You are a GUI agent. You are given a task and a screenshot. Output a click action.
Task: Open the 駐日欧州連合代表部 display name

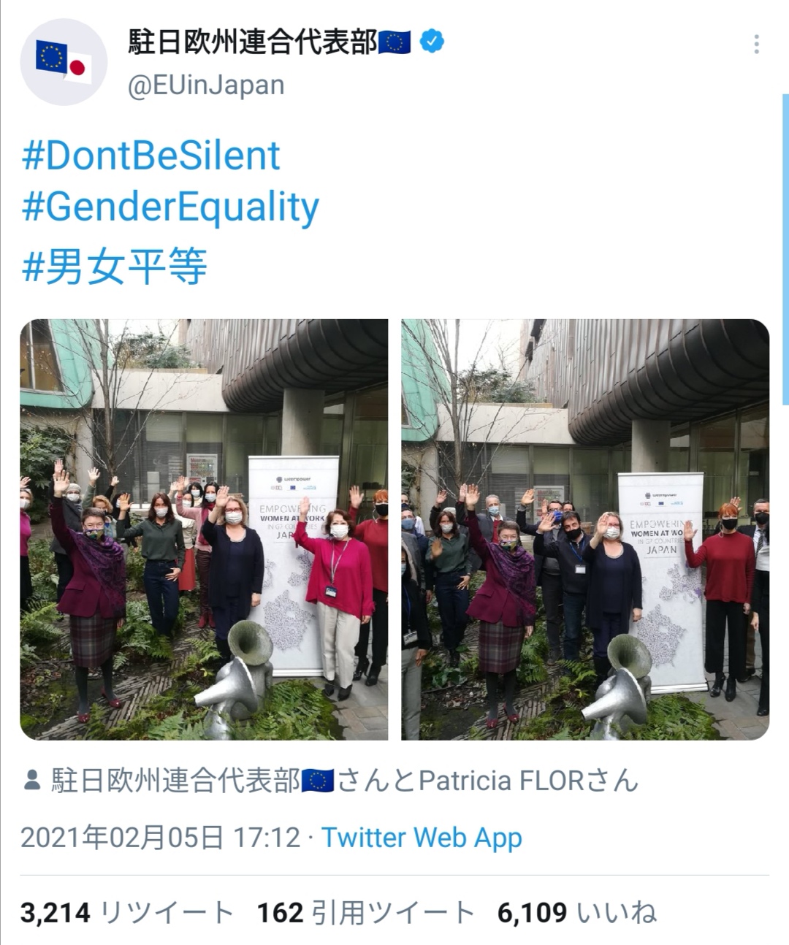253,42
